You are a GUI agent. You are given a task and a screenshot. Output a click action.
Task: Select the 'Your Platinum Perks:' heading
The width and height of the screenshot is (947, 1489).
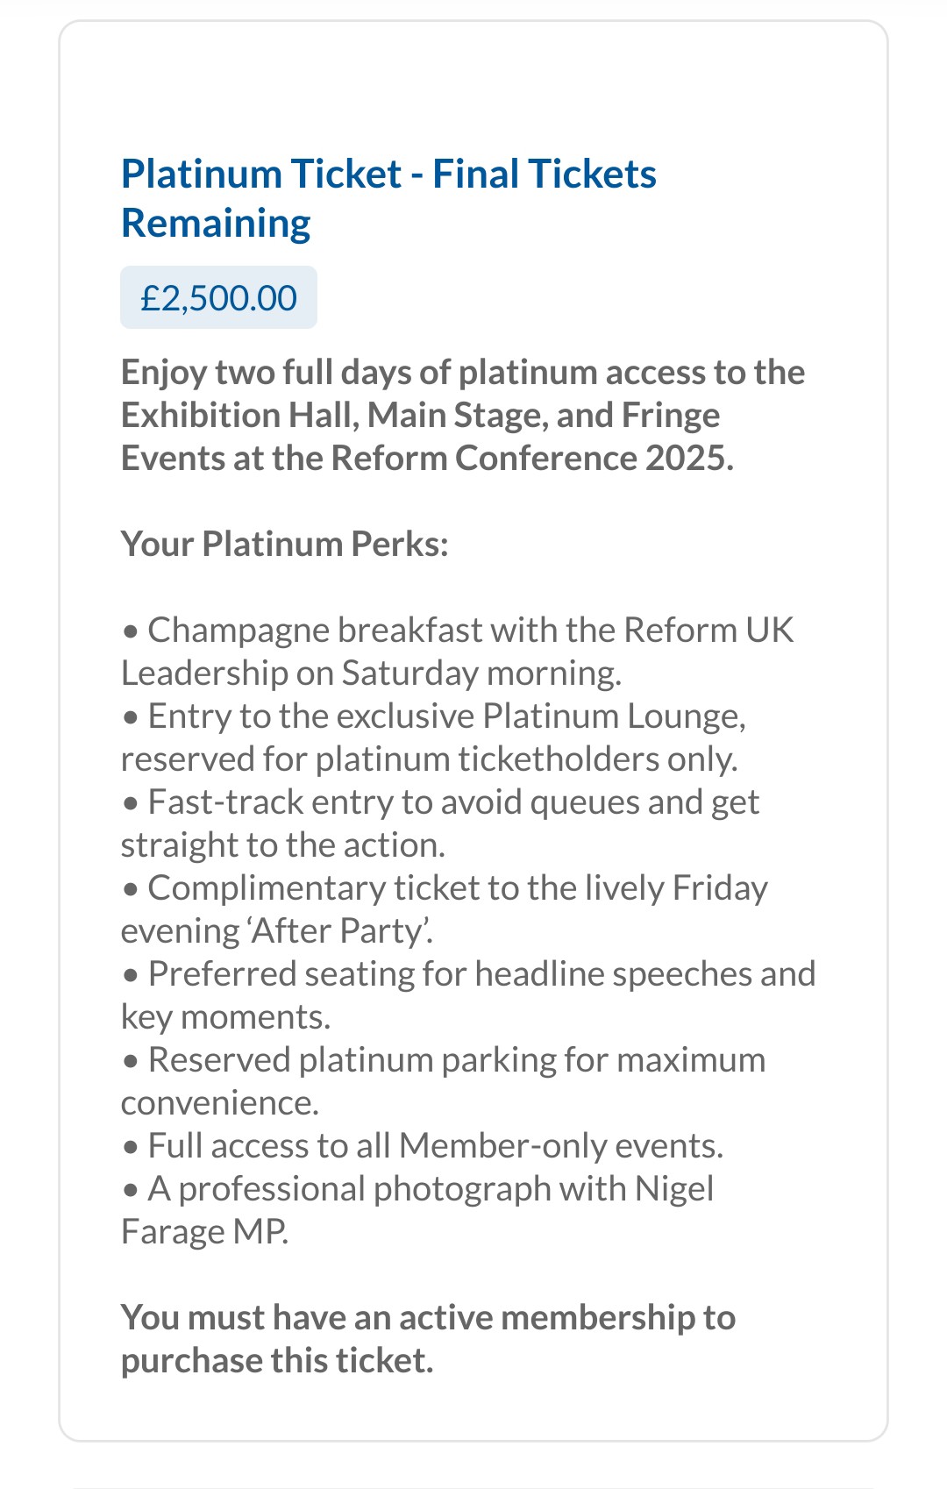[x=284, y=545]
